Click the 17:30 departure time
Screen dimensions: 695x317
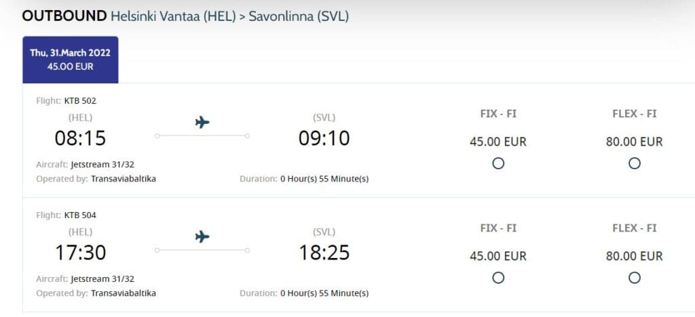pyautogui.click(x=80, y=253)
